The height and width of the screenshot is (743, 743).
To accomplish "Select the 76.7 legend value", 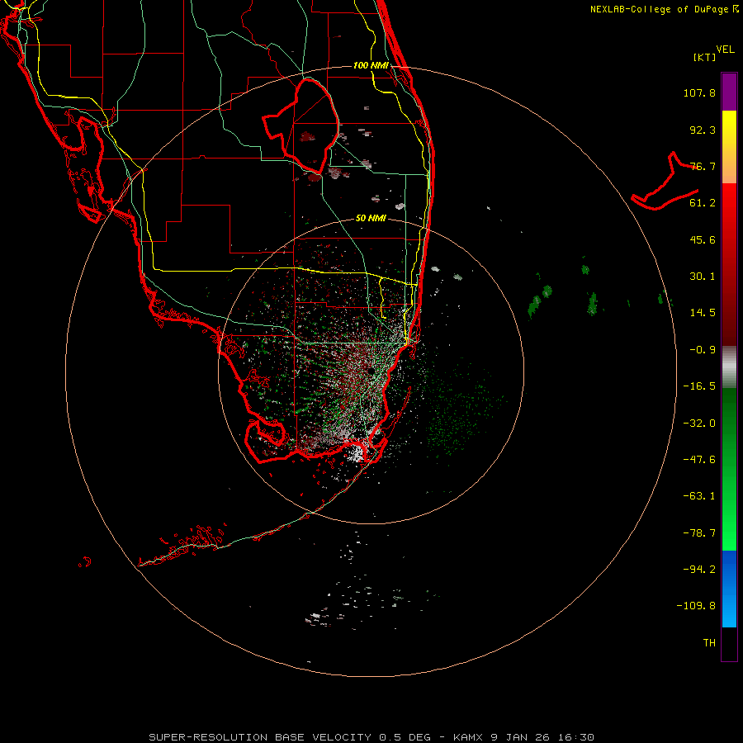I will [x=703, y=166].
